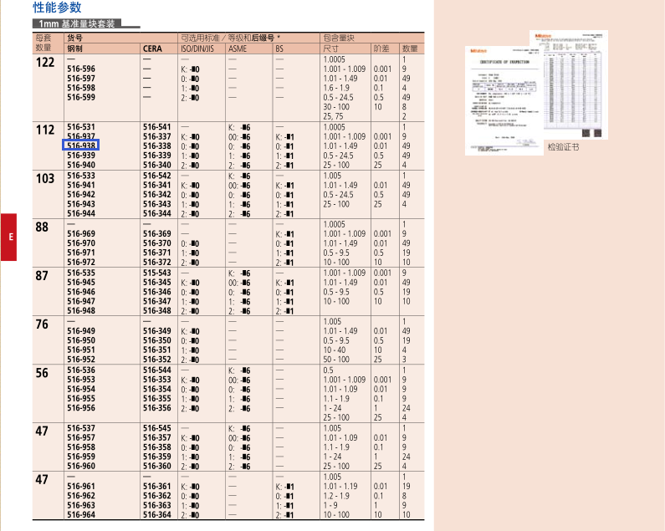Select size range 1.6 - 1.9
The height and width of the screenshot is (531, 665).
pos(336,88)
